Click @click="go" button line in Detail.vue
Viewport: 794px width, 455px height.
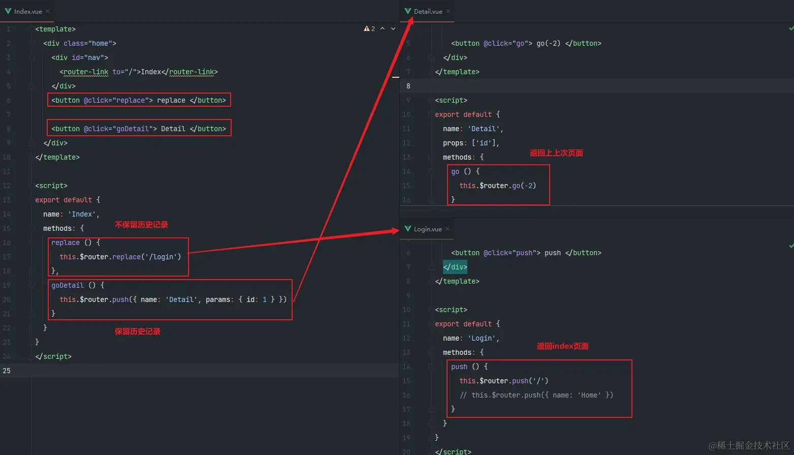pyautogui.click(x=526, y=43)
